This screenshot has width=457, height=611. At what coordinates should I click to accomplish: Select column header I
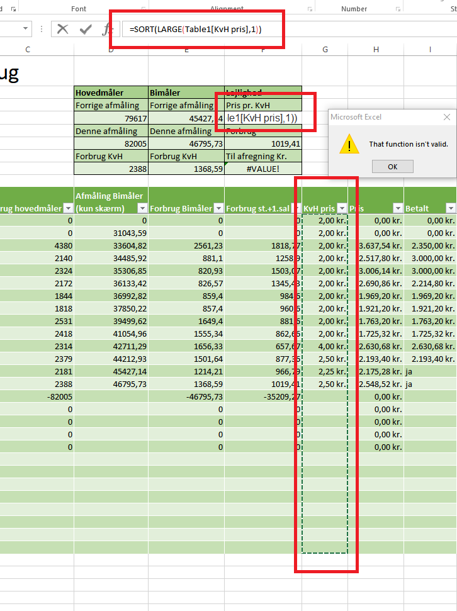click(x=430, y=50)
